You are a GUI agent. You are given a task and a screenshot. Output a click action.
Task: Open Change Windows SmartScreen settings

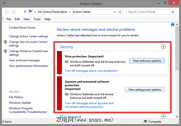[x=29, y=53]
